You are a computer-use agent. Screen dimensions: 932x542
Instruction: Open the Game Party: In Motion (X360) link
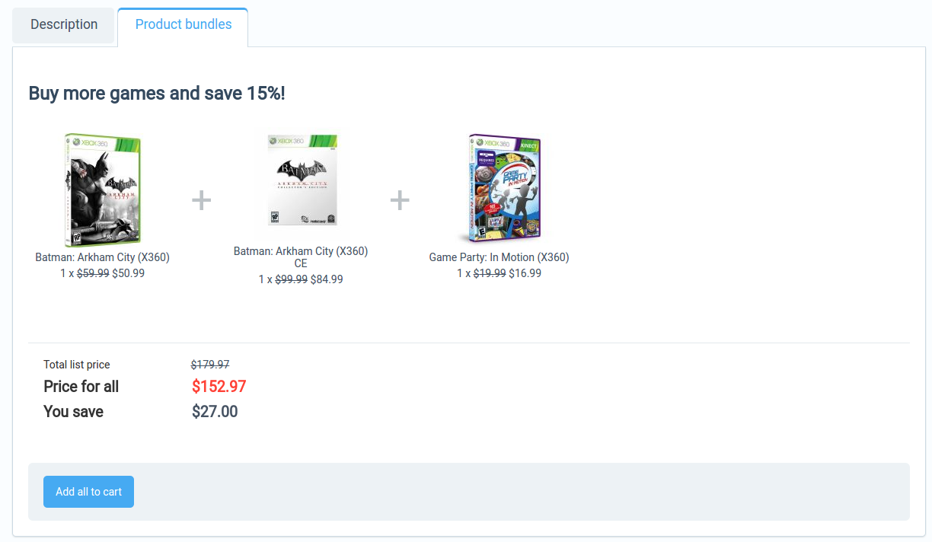click(x=500, y=257)
